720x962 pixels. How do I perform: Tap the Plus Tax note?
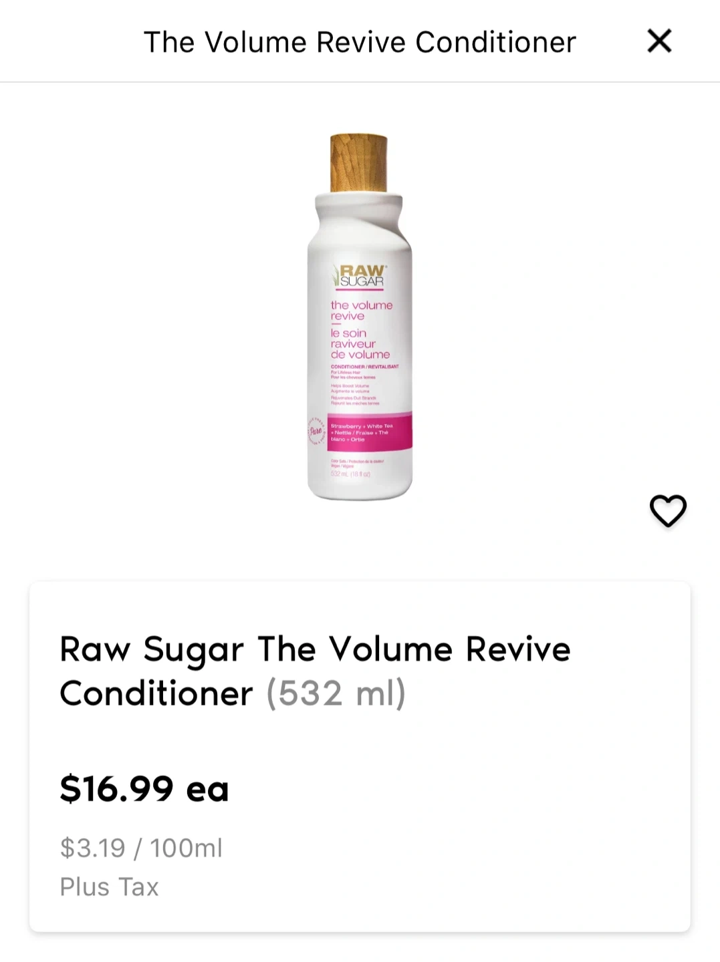click(x=109, y=887)
